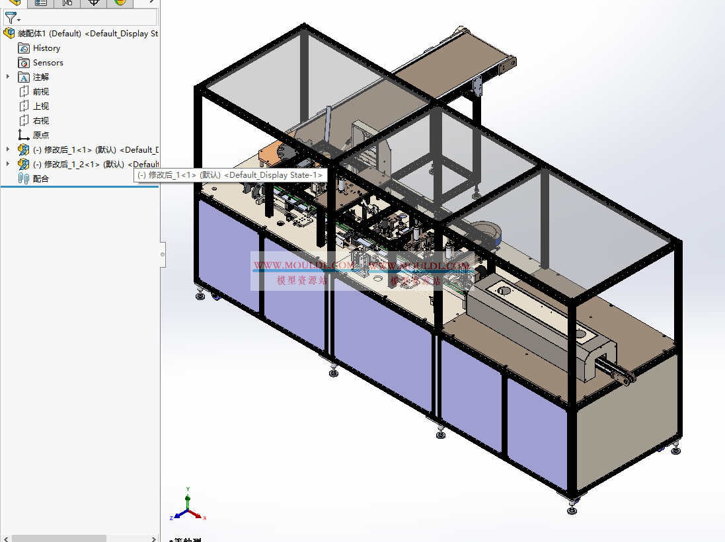Open the DisplayManager tab
Screen dimensions: 725x542
(x=119, y=3)
